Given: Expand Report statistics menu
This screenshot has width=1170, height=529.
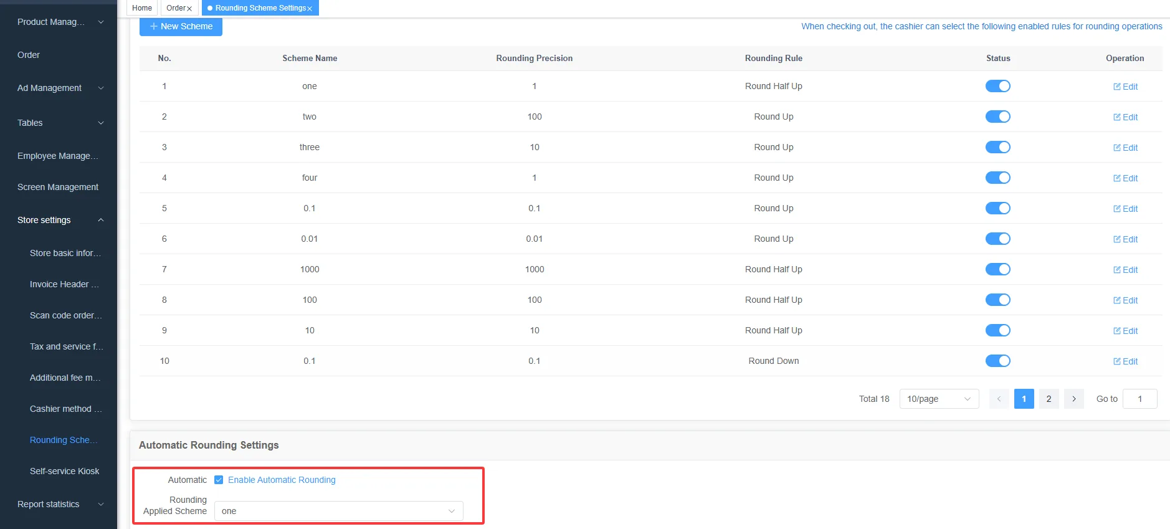Looking at the screenshot, I should (59, 504).
